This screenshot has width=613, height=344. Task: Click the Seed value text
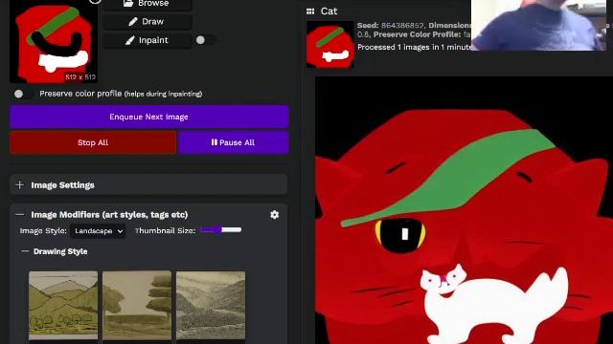402,26
